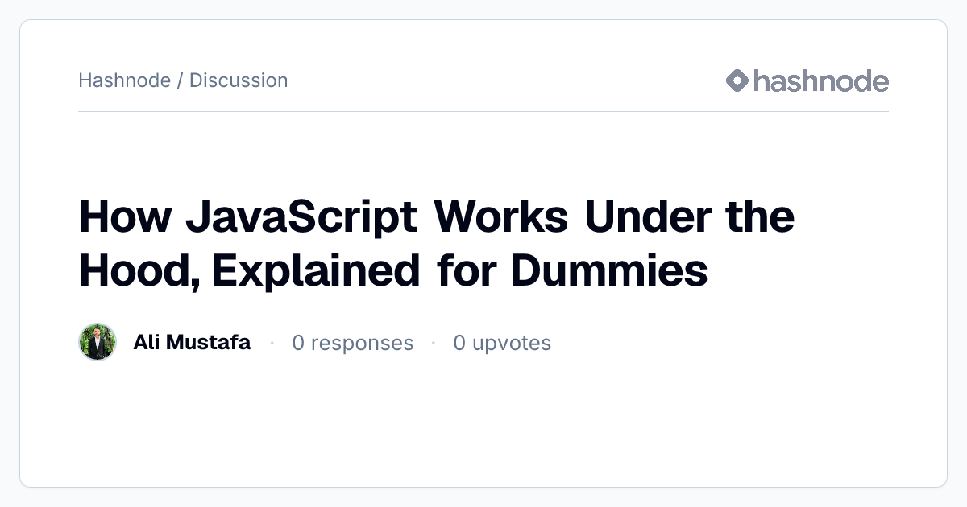
Task: Open the Discussion breadcrumb item
Action: (239, 80)
